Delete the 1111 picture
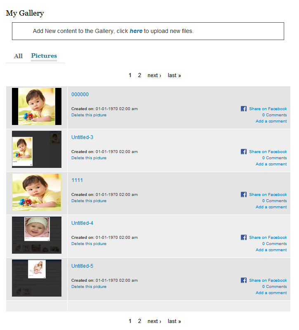299x330 pixels. tap(89, 201)
